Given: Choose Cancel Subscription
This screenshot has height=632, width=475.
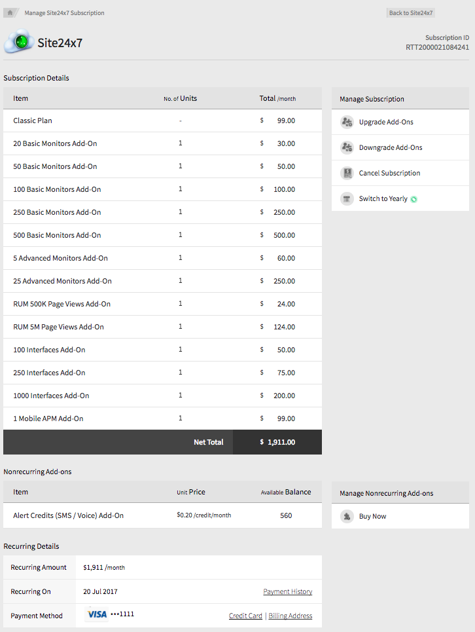Looking at the screenshot, I should coord(389,174).
